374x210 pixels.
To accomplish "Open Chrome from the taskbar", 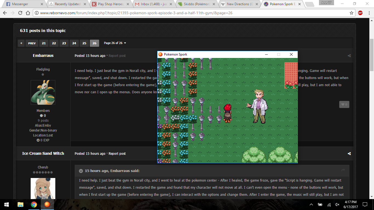I will pos(34,204).
